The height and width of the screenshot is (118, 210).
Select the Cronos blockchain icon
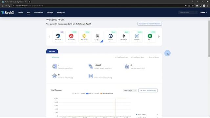(x=111, y=36)
